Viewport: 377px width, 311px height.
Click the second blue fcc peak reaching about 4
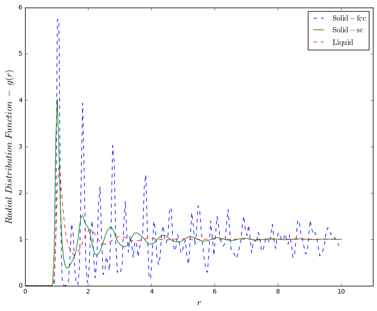coord(83,103)
